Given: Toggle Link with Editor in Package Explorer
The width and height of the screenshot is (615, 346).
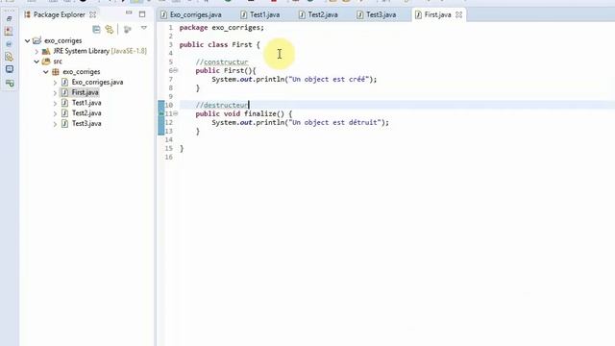Looking at the screenshot, I should pos(109,29).
